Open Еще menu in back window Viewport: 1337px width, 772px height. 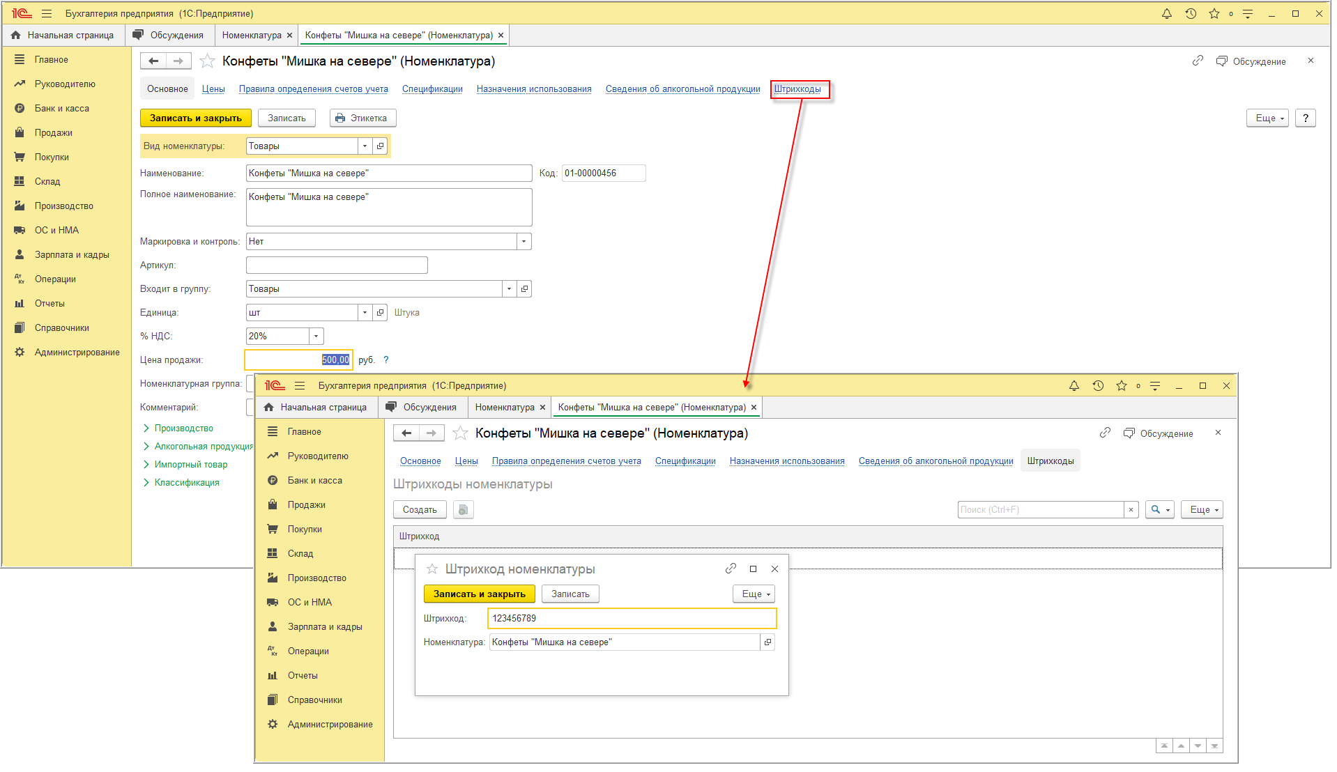coord(1267,118)
